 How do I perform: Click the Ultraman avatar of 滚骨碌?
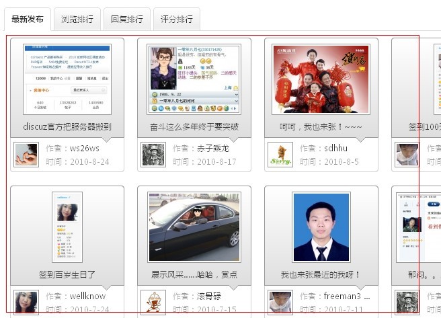[153, 303]
